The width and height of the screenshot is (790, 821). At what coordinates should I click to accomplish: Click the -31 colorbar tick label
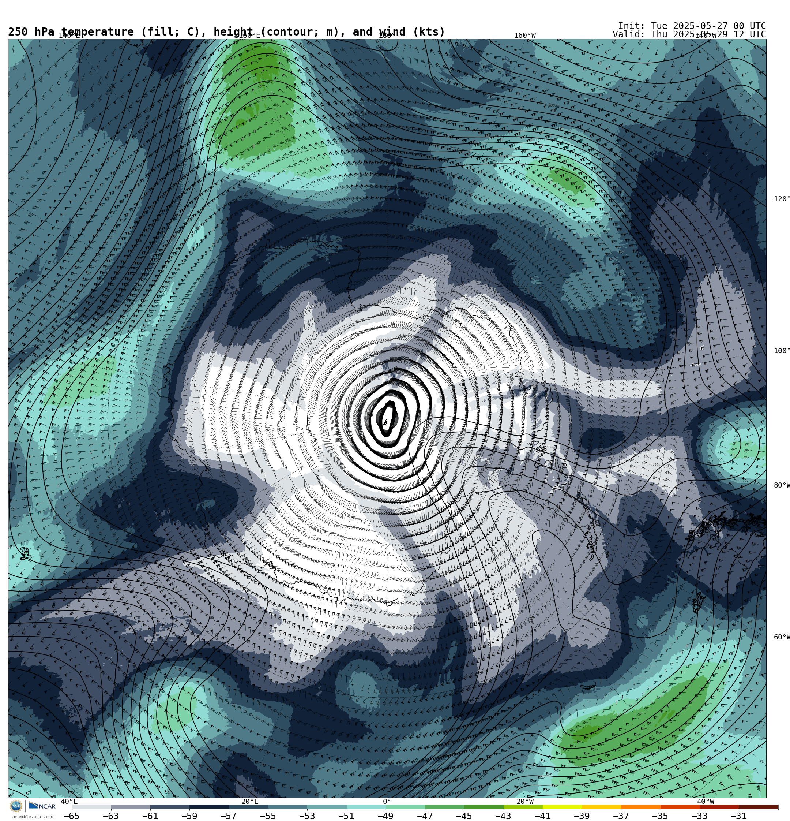[x=739, y=816]
